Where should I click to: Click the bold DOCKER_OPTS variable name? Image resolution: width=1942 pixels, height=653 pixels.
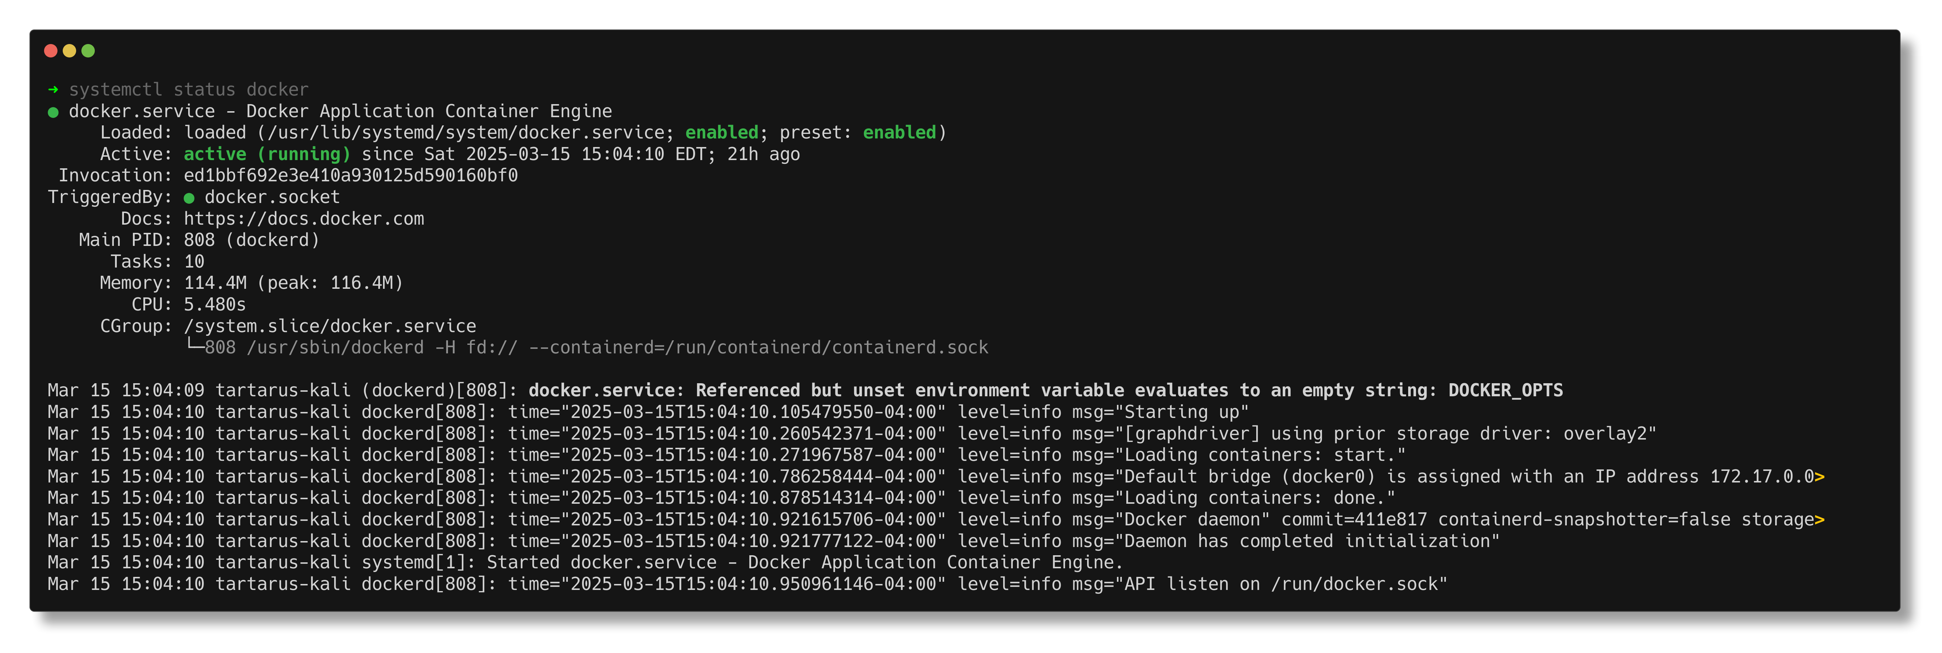tap(1505, 390)
